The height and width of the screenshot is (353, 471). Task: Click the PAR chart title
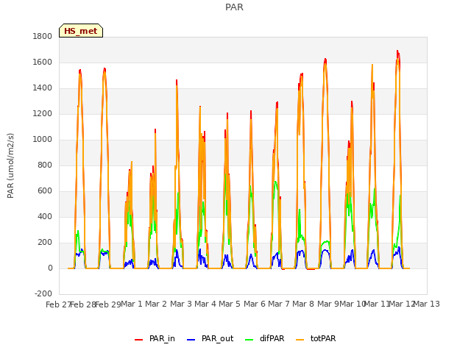234,7
